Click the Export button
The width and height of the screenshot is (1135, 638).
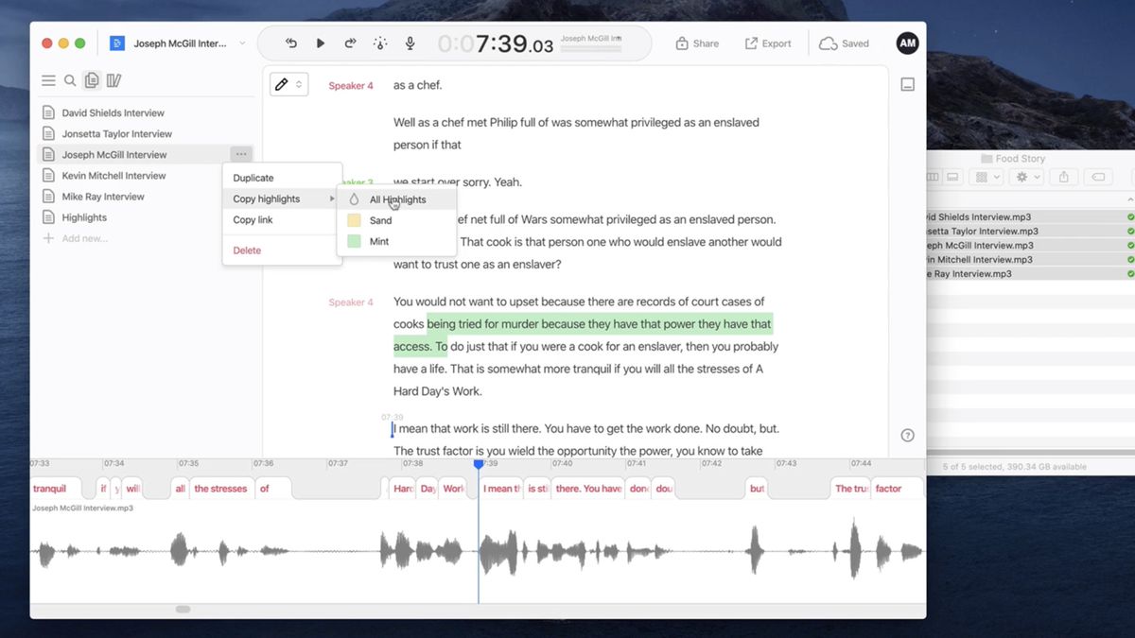coord(768,43)
